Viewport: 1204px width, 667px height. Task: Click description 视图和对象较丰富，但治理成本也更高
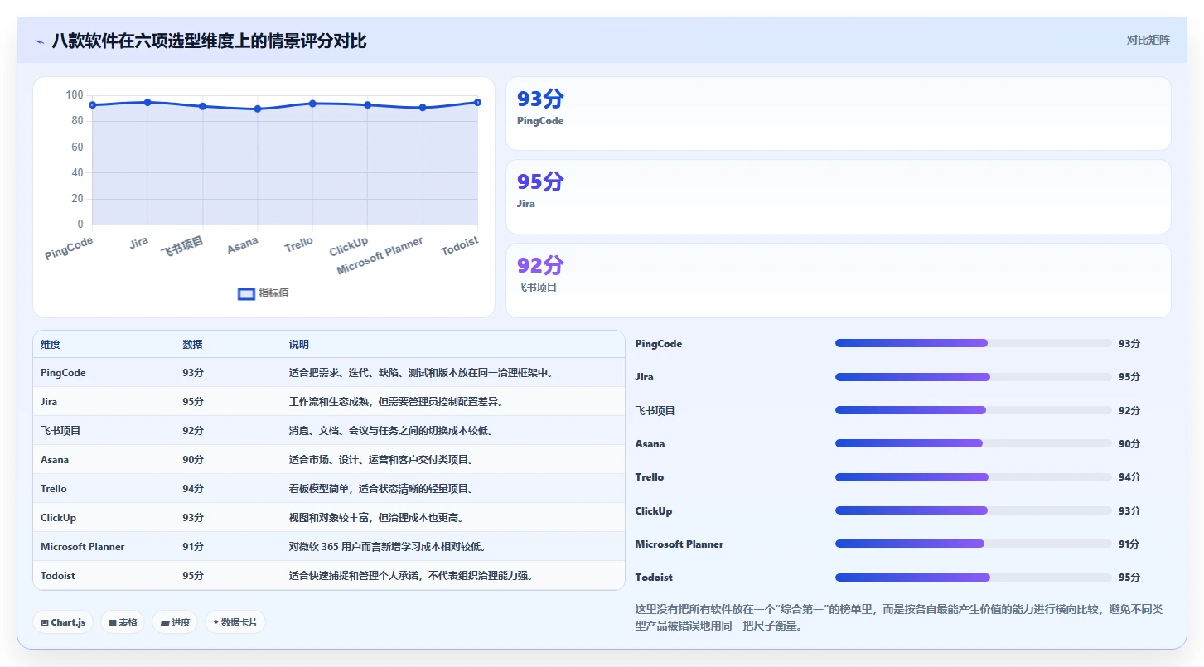[x=376, y=518]
